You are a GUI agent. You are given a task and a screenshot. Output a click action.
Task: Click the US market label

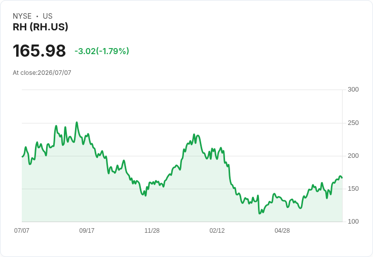48,16
